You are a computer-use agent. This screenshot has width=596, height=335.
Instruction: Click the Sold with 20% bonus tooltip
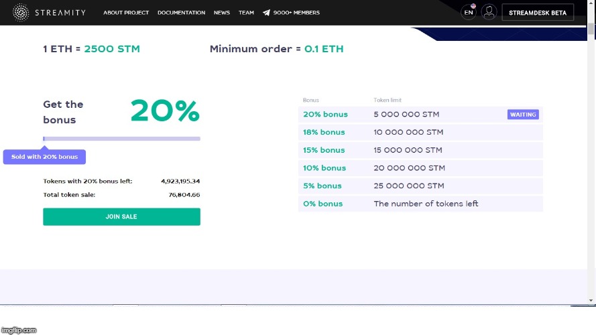point(44,157)
